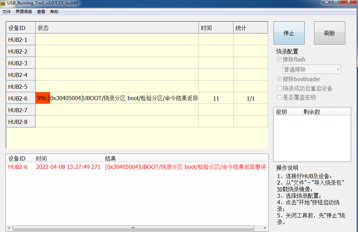Toggle the 擦除flash checkbox
This screenshot has height=232, width=358.
[279, 59]
